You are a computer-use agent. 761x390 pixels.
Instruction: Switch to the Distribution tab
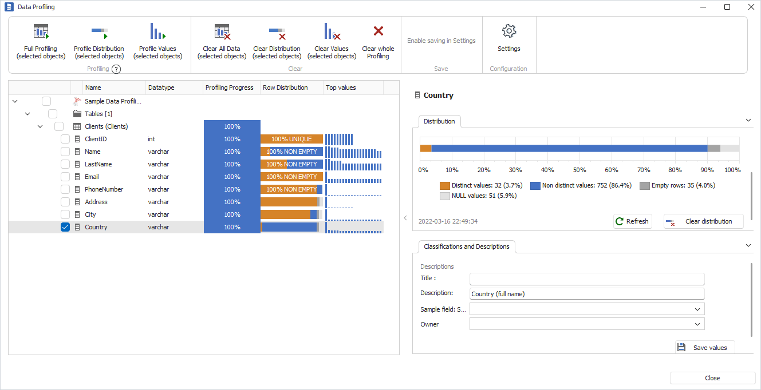439,121
